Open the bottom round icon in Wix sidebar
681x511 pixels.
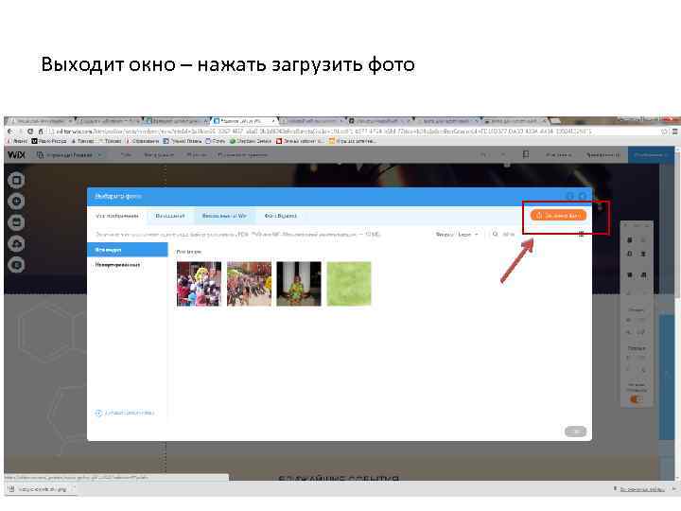click(x=16, y=265)
